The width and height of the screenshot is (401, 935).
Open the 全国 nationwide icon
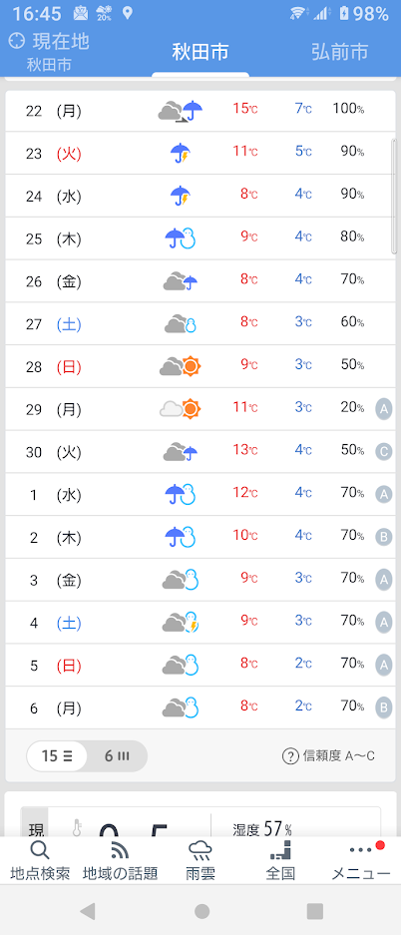280,850
